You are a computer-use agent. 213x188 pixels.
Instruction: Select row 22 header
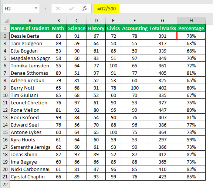(x=5, y=184)
